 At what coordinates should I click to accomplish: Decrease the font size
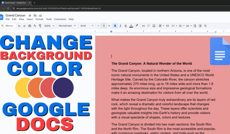98,26
